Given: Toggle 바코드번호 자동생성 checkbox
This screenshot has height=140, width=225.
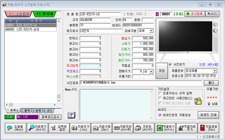Looking at the screenshot, I should point(160,115).
